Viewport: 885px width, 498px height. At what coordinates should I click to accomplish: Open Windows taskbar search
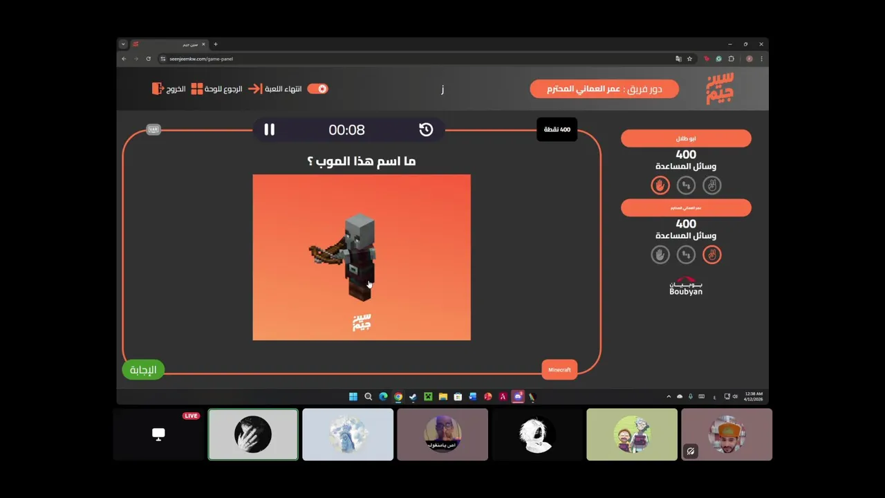pos(369,396)
